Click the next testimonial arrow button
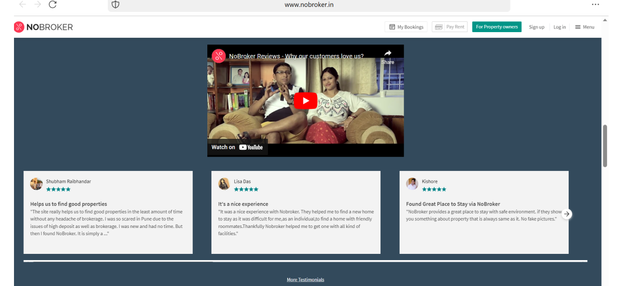 coord(567,213)
